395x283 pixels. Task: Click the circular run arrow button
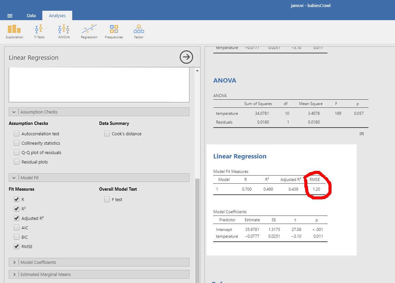[x=186, y=57]
